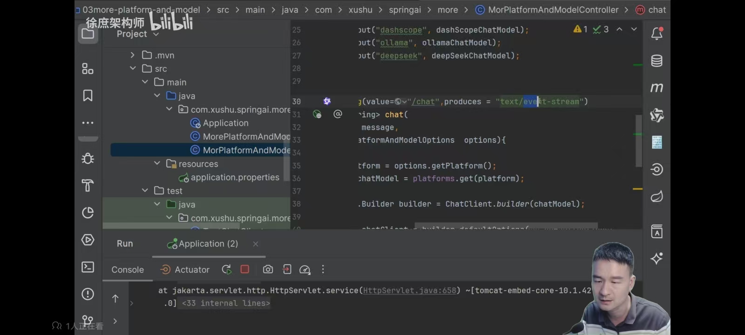745x335 pixels.
Task: Show more tool windows ellipsis
Action: tap(88, 123)
